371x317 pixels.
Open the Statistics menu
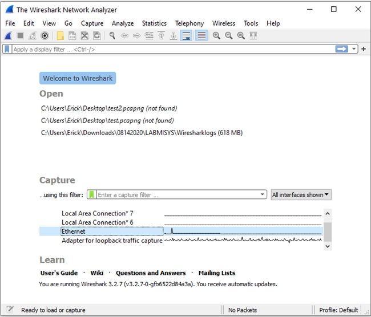pyautogui.click(x=154, y=23)
